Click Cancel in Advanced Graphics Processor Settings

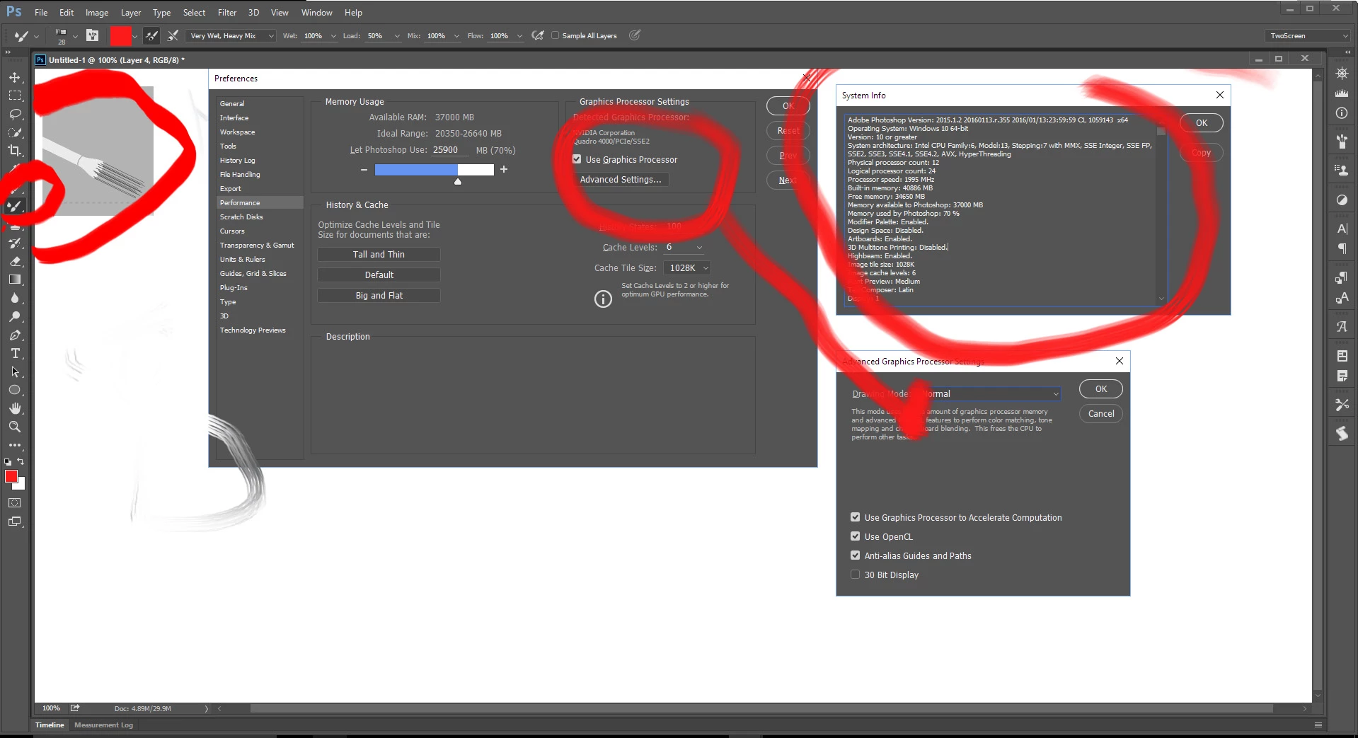tap(1100, 413)
